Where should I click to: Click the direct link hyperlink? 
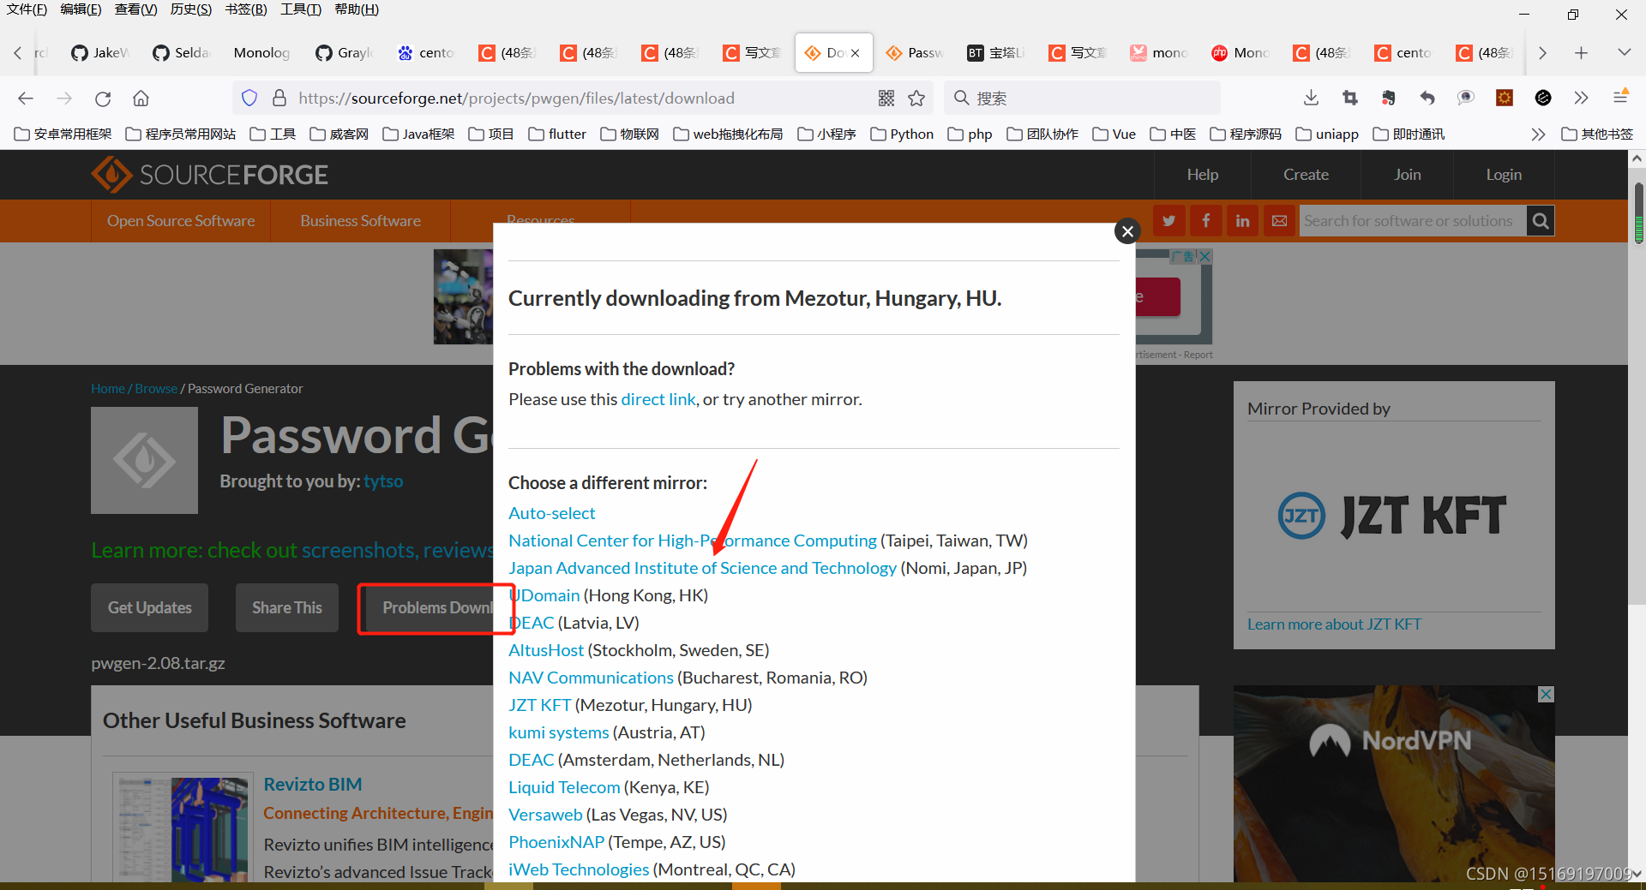658,399
